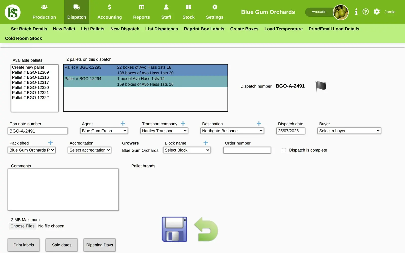Select Pallet # BGO-12322 in available pallets
405x253 pixels.
coord(35,98)
